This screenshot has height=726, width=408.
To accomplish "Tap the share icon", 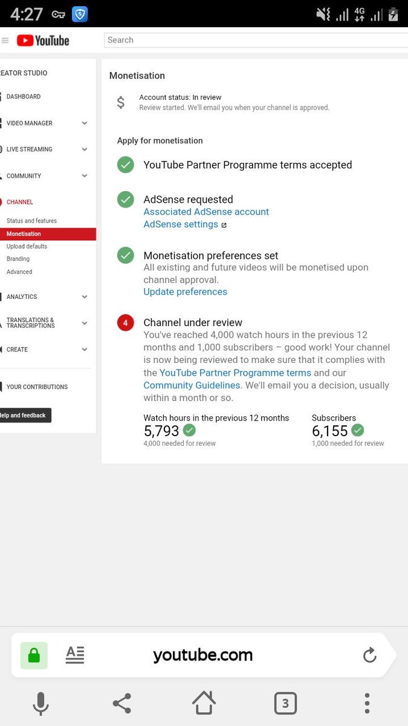I will point(122,704).
